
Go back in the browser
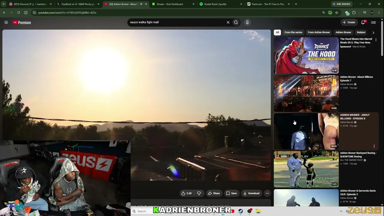click(x=4, y=13)
